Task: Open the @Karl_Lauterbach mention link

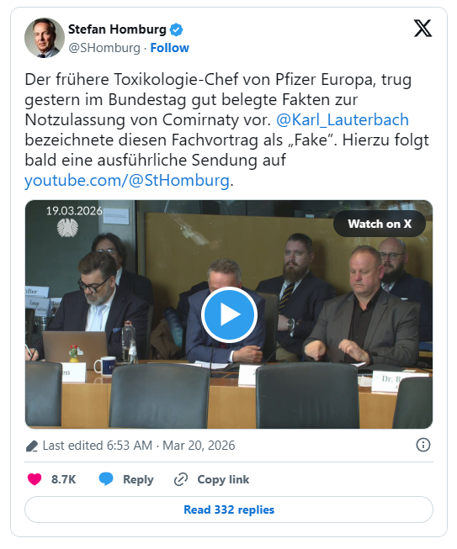Action: point(343,119)
